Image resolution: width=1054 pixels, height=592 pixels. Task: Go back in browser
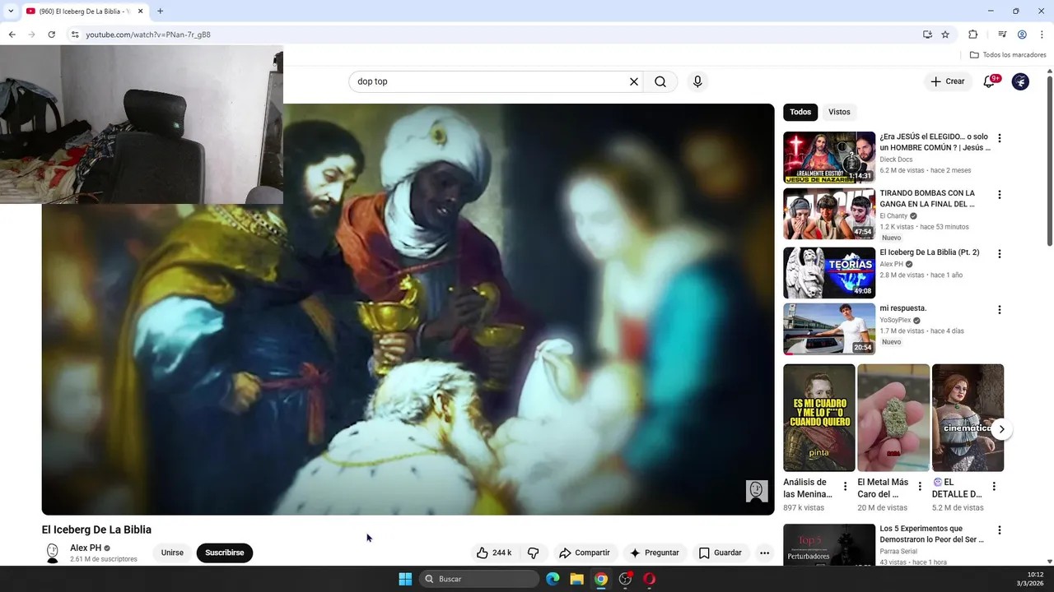click(x=12, y=35)
